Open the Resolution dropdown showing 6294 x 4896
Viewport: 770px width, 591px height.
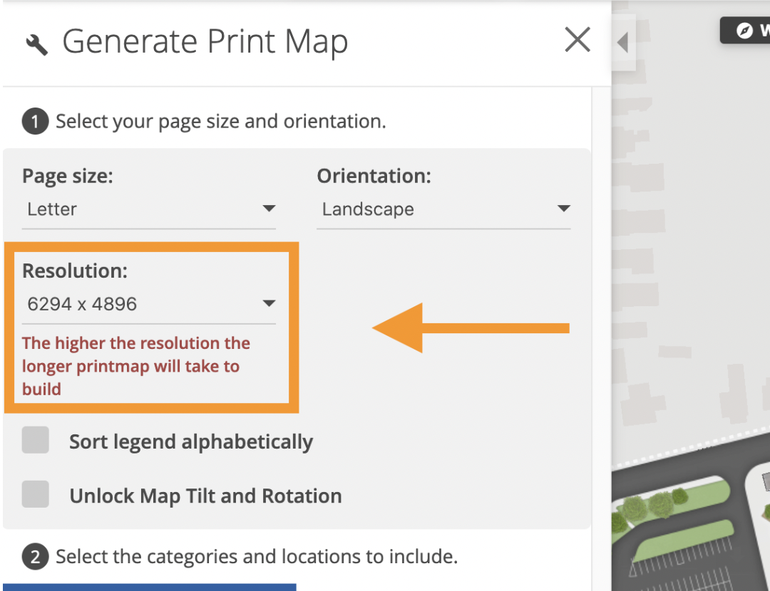click(x=149, y=305)
